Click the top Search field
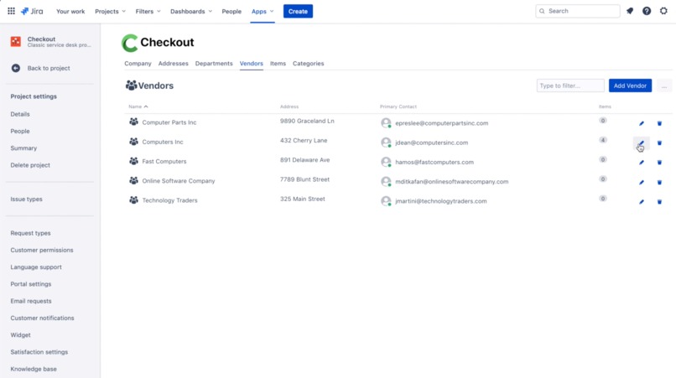Viewport: 676px width, 378px height. [578, 11]
